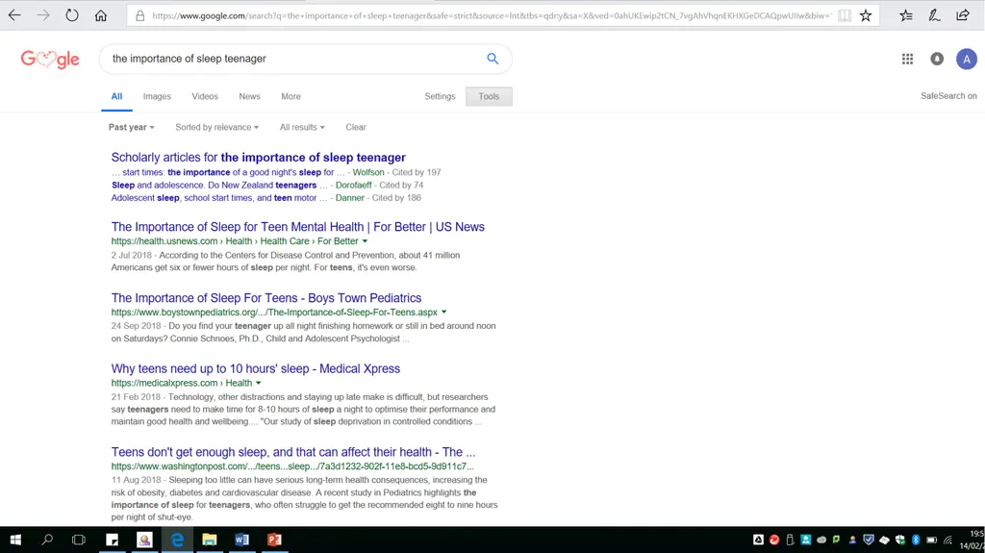
Task: Clear the search filters
Action: point(356,127)
